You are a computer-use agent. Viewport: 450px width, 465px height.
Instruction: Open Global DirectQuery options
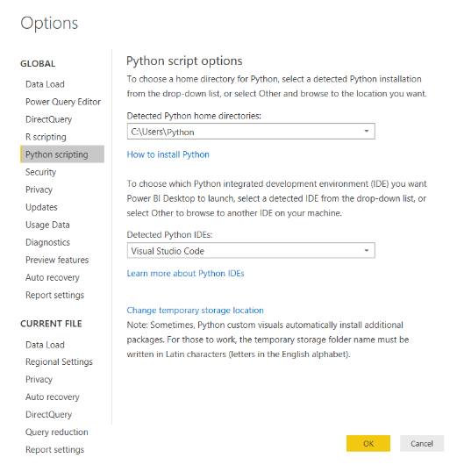click(48, 119)
